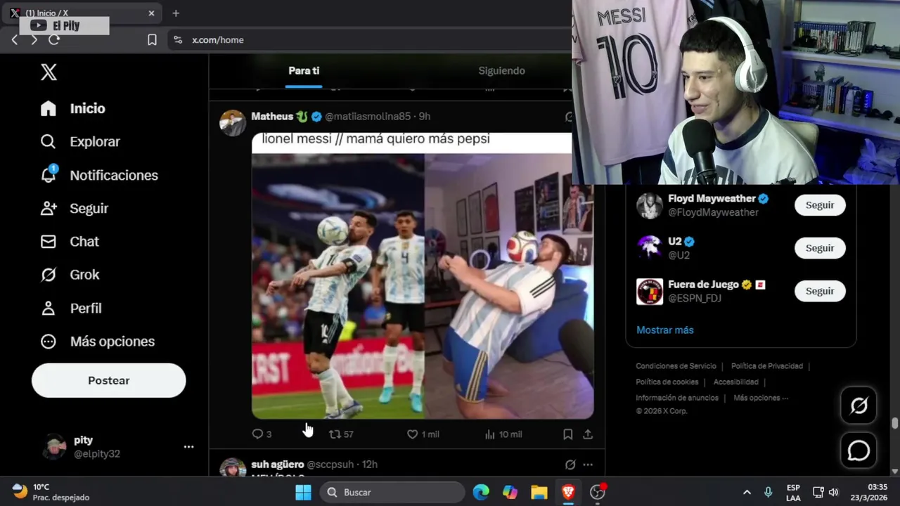900x506 pixels.
Task: Click Grok icon on suh agüero post
Action: [570, 465]
